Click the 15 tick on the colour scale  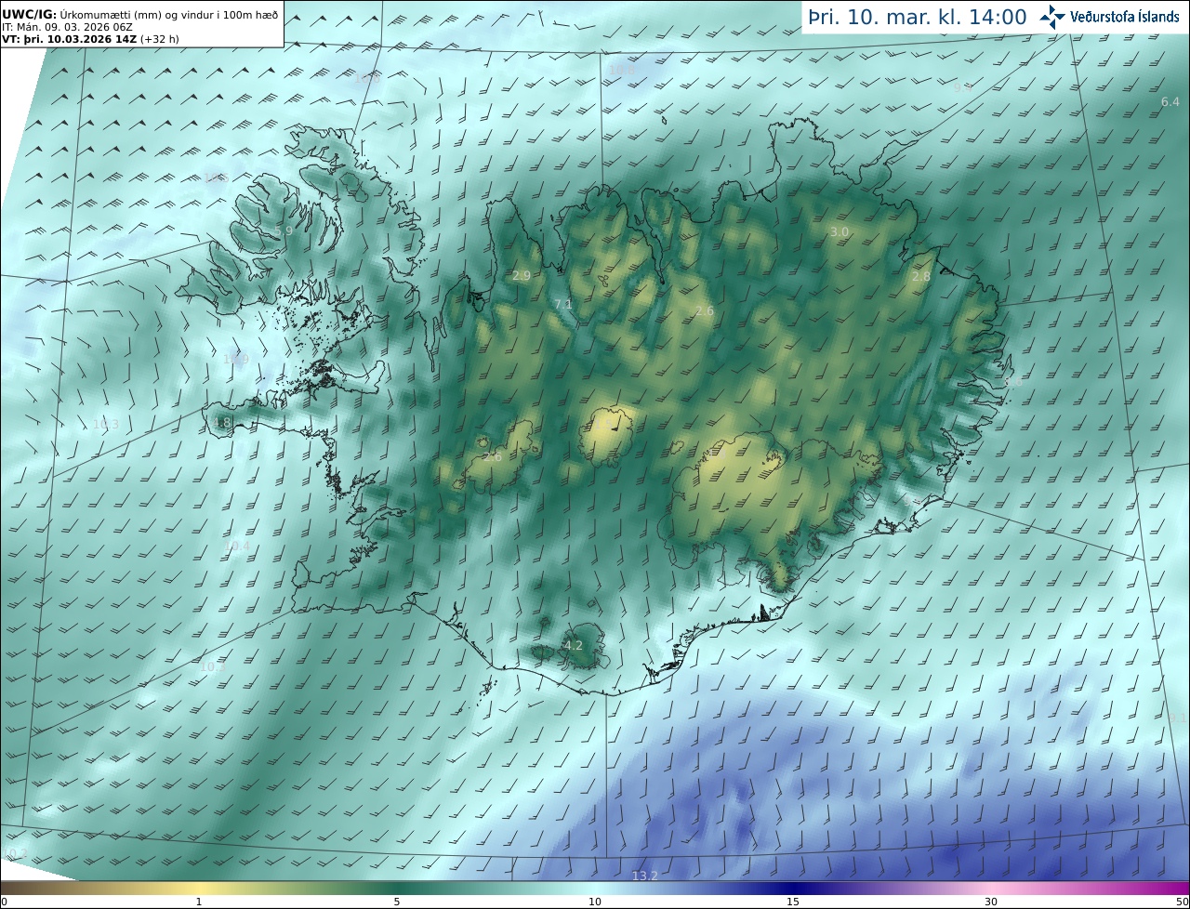(793, 902)
